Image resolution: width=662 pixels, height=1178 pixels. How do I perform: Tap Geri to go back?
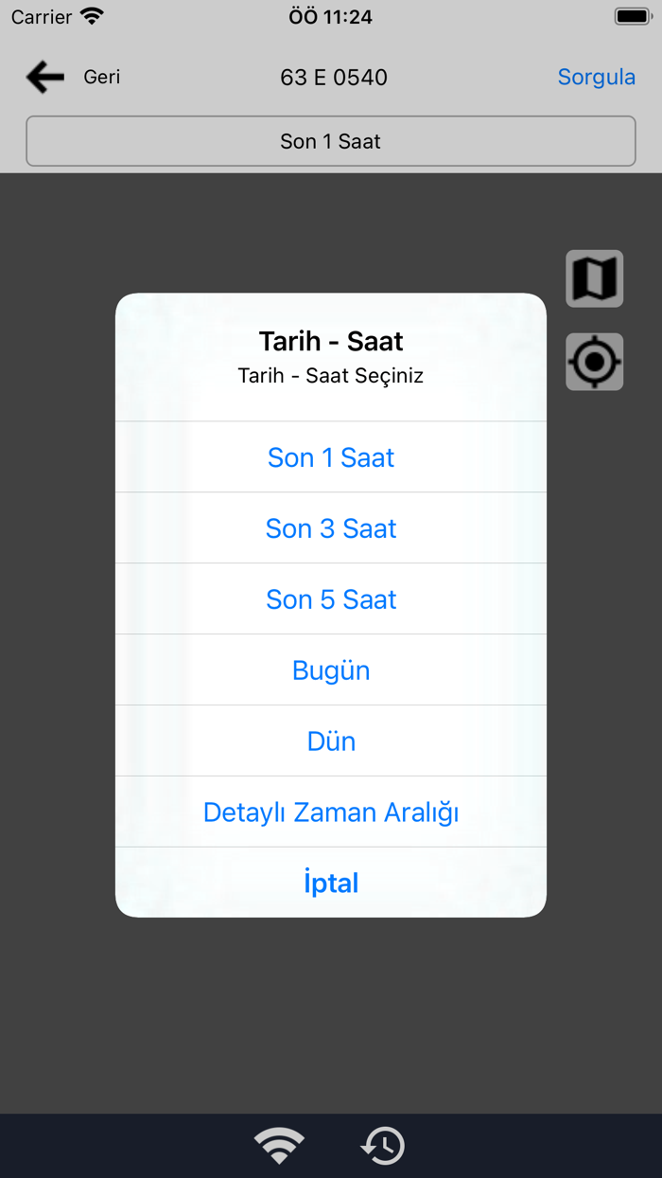(x=100, y=77)
